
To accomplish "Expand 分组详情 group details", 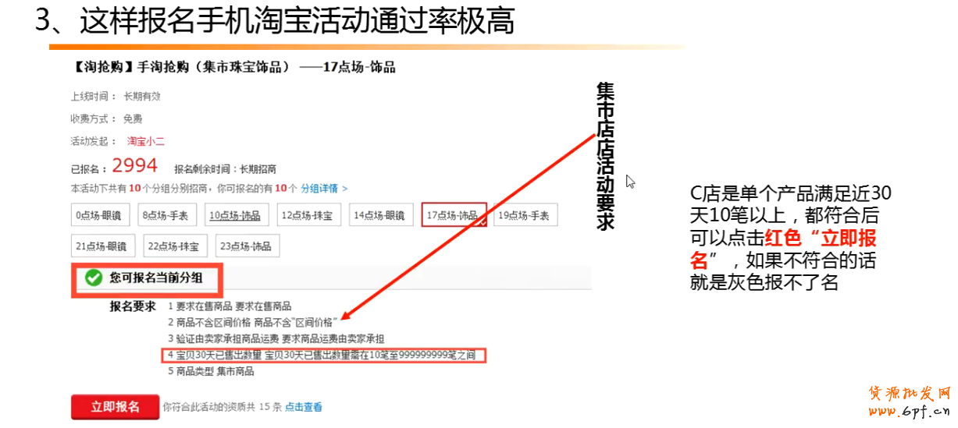I will [324, 189].
